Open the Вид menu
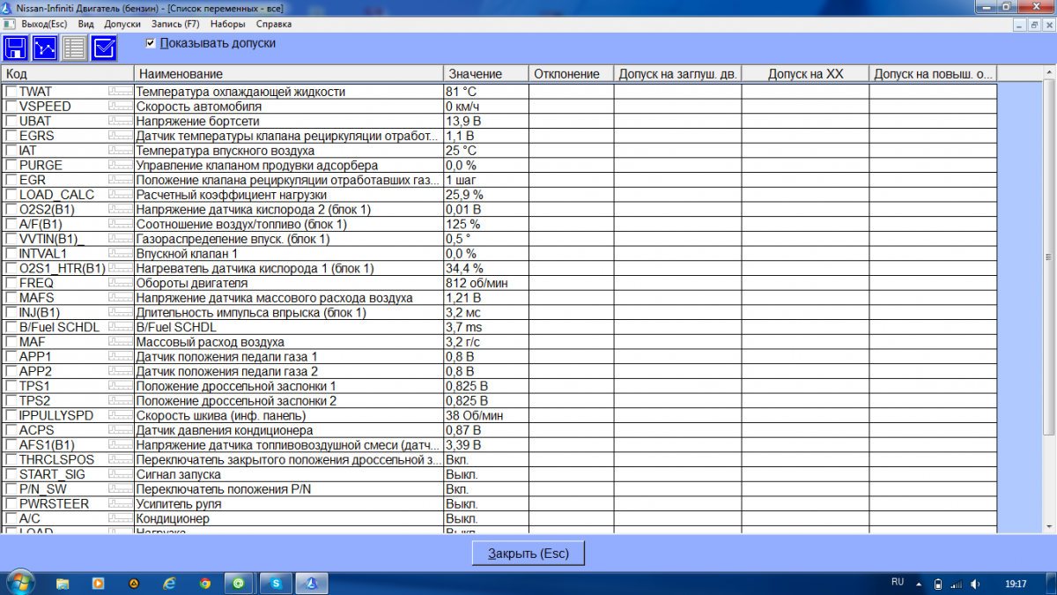Viewport: 1057px width, 595px height. (85, 25)
